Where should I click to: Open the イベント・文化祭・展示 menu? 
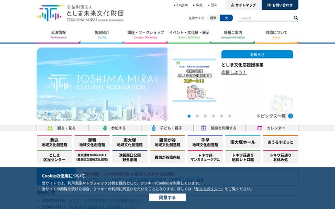click(x=189, y=34)
